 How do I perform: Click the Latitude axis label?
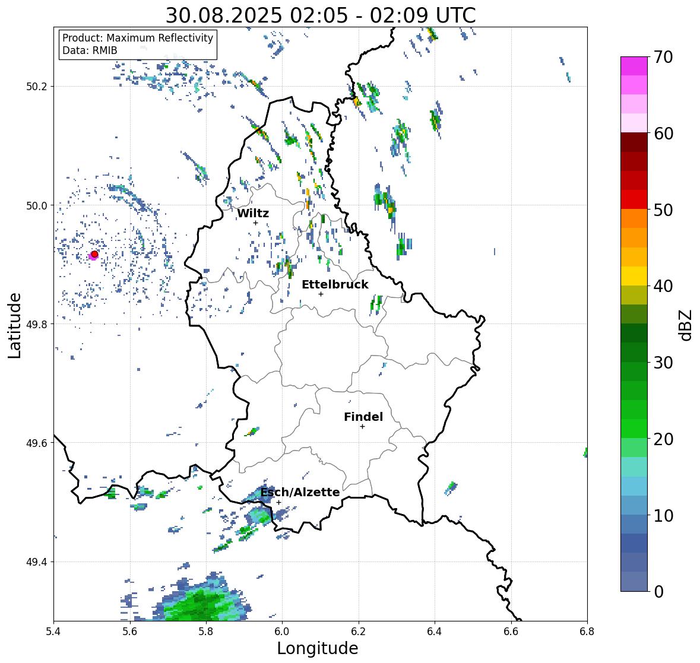coord(14,325)
